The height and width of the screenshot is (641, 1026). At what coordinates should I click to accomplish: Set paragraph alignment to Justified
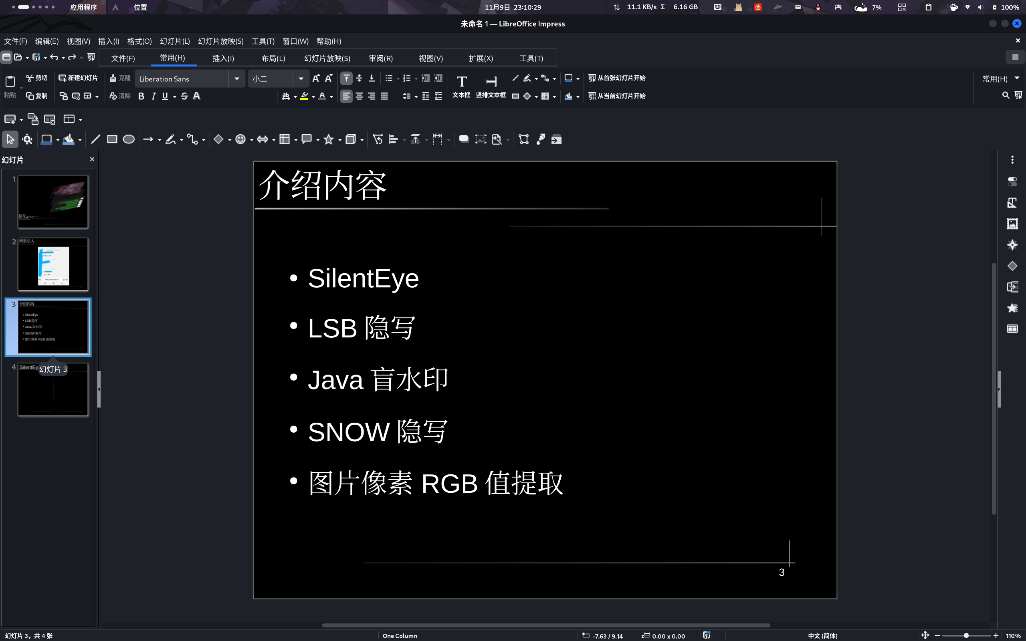coord(384,96)
